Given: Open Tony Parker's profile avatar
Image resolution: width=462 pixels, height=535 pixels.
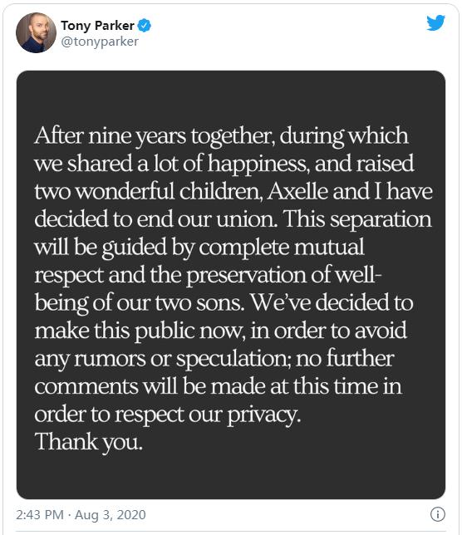Looking at the screenshot, I should (36, 32).
